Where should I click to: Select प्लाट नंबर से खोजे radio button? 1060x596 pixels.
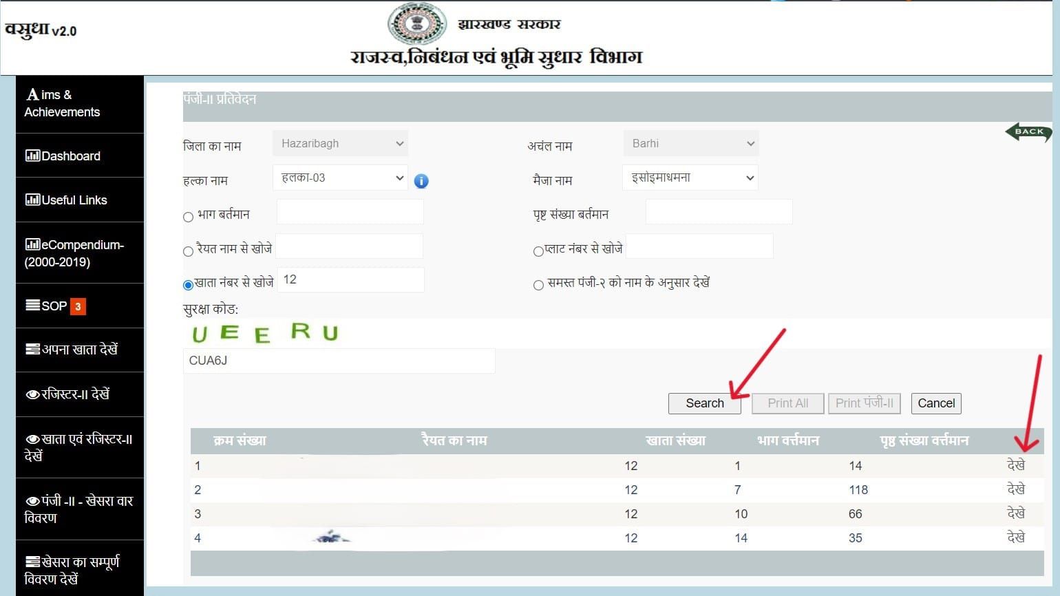click(x=538, y=251)
